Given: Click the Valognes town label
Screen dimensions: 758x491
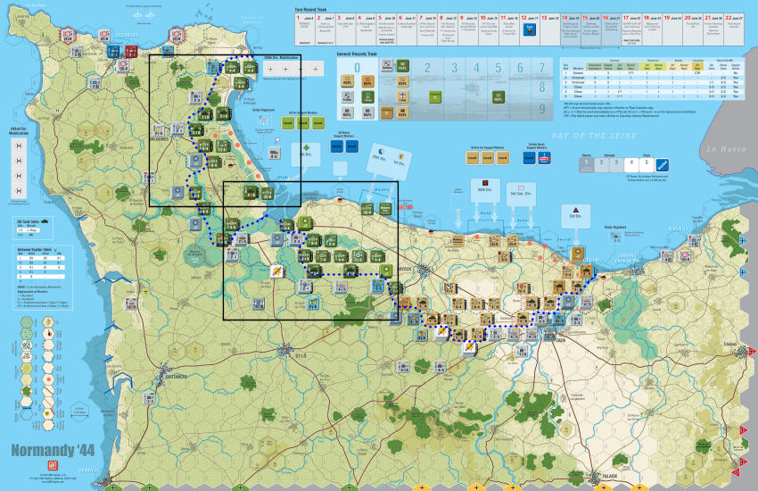Looking at the screenshot, I should 159,139.
